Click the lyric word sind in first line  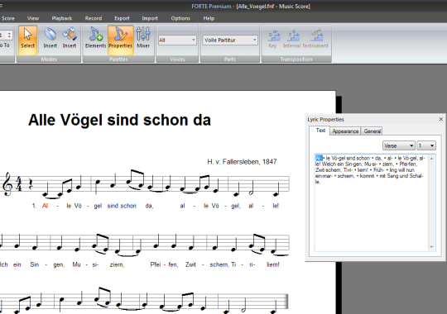pyautogui.click(x=113, y=206)
